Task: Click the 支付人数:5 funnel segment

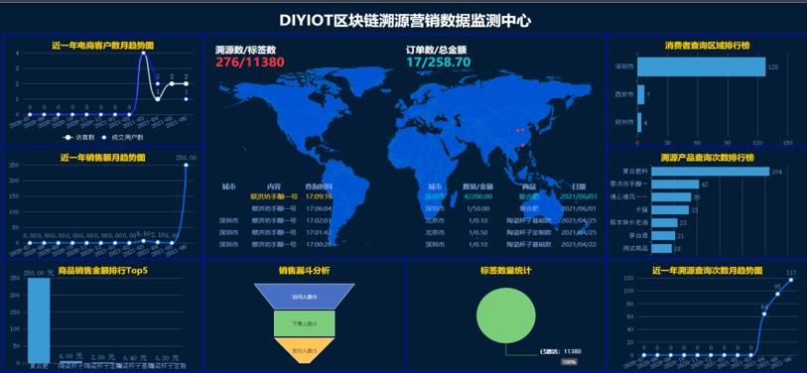Action: click(x=304, y=351)
